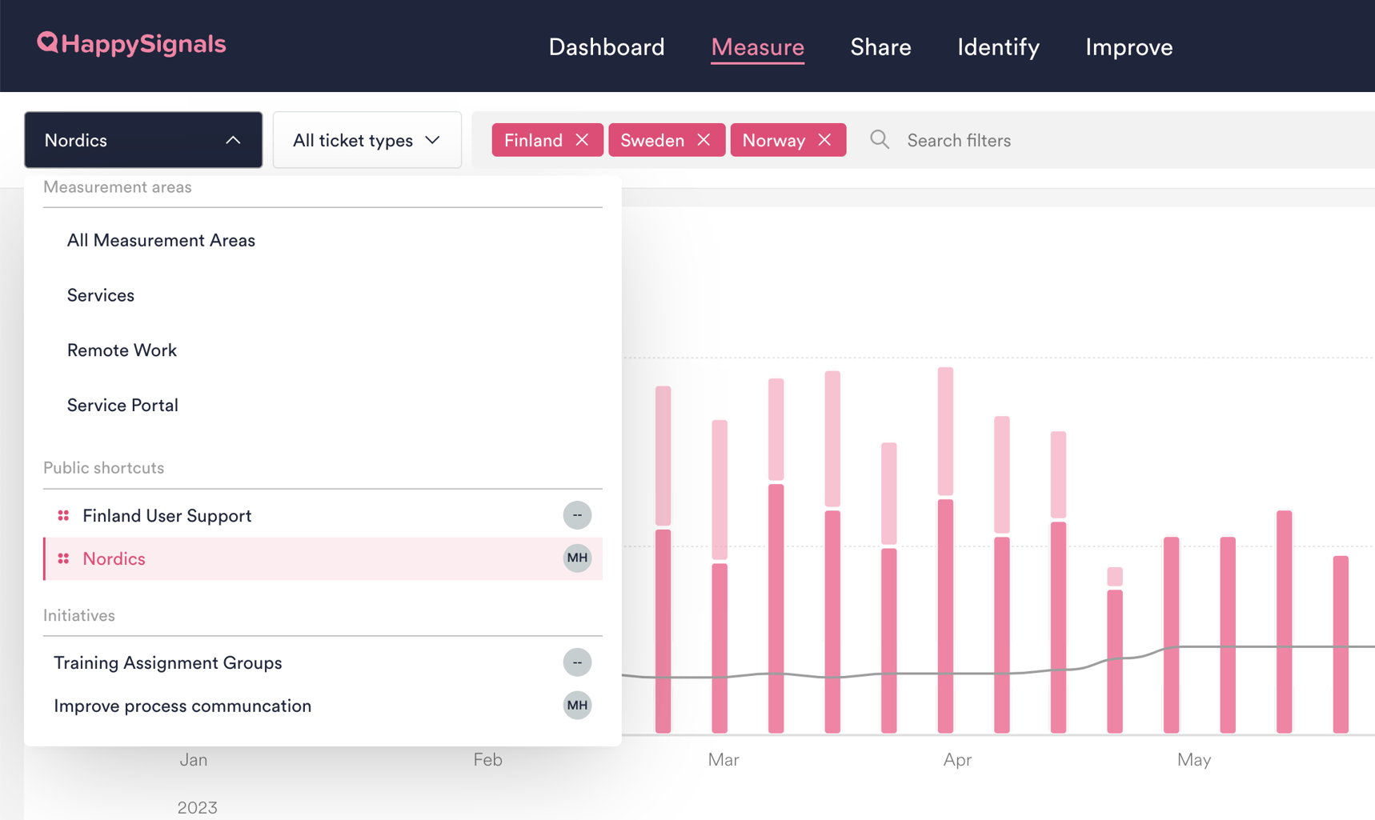The image size is (1375, 820).
Task: Click the badge beside Training Assignment Groups
Action: tap(576, 662)
